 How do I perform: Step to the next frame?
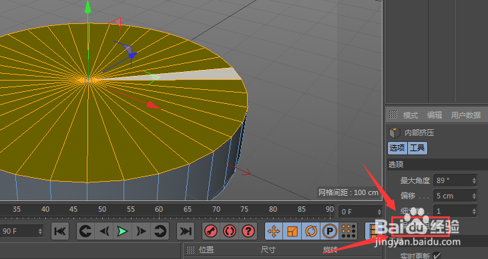point(142,231)
